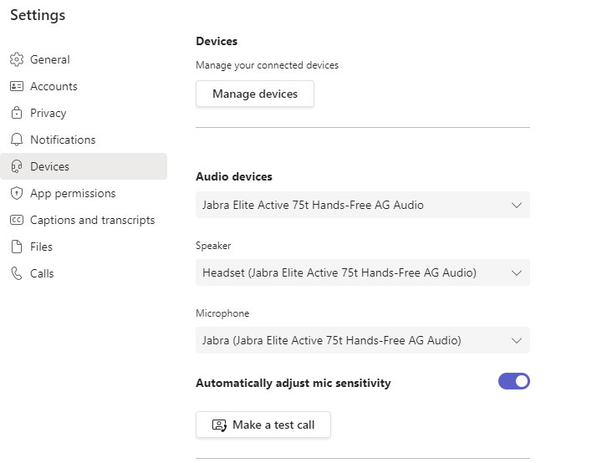Open the Speaker selection dropdown

click(363, 272)
